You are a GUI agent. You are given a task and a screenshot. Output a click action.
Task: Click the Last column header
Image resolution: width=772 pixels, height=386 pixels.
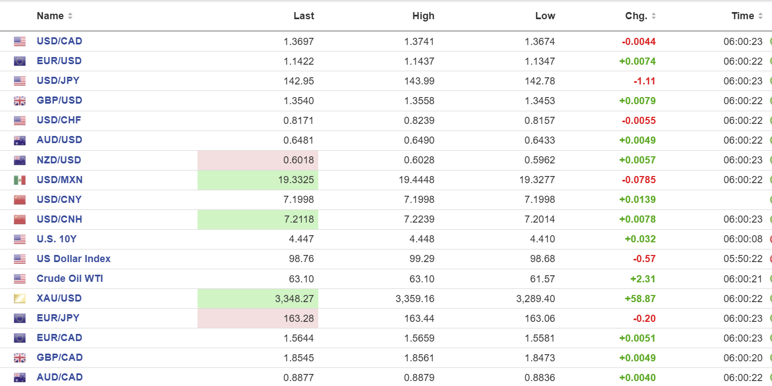pos(303,16)
